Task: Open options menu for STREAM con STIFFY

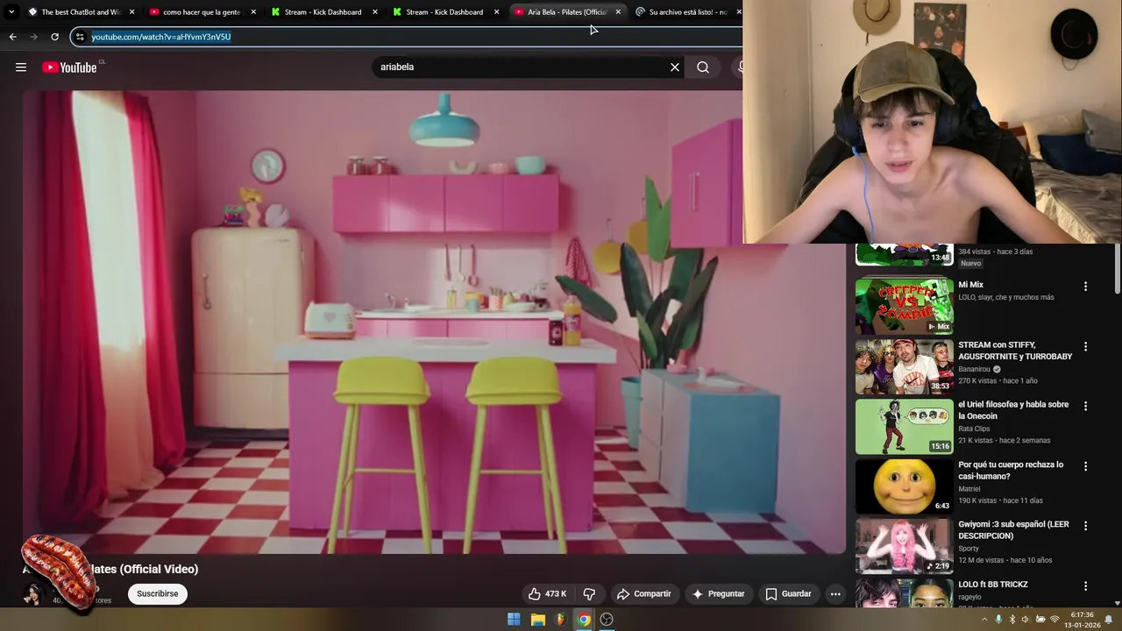Action: [x=1085, y=346]
